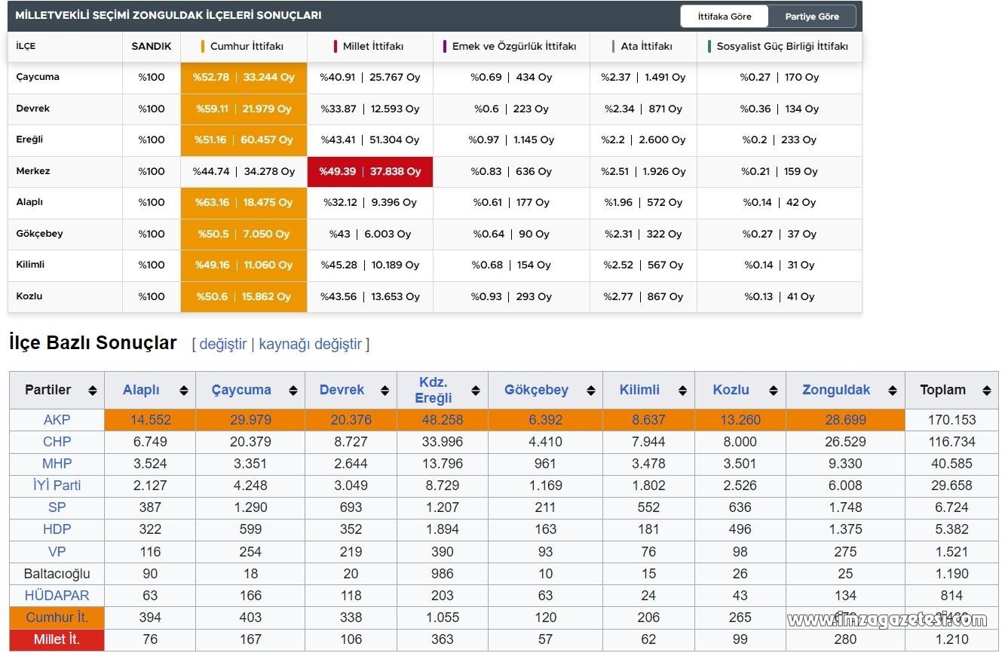This screenshot has width=1002, height=656.
Task: Click the Cumhur İttifakı column header
Action: pyautogui.click(x=244, y=46)
